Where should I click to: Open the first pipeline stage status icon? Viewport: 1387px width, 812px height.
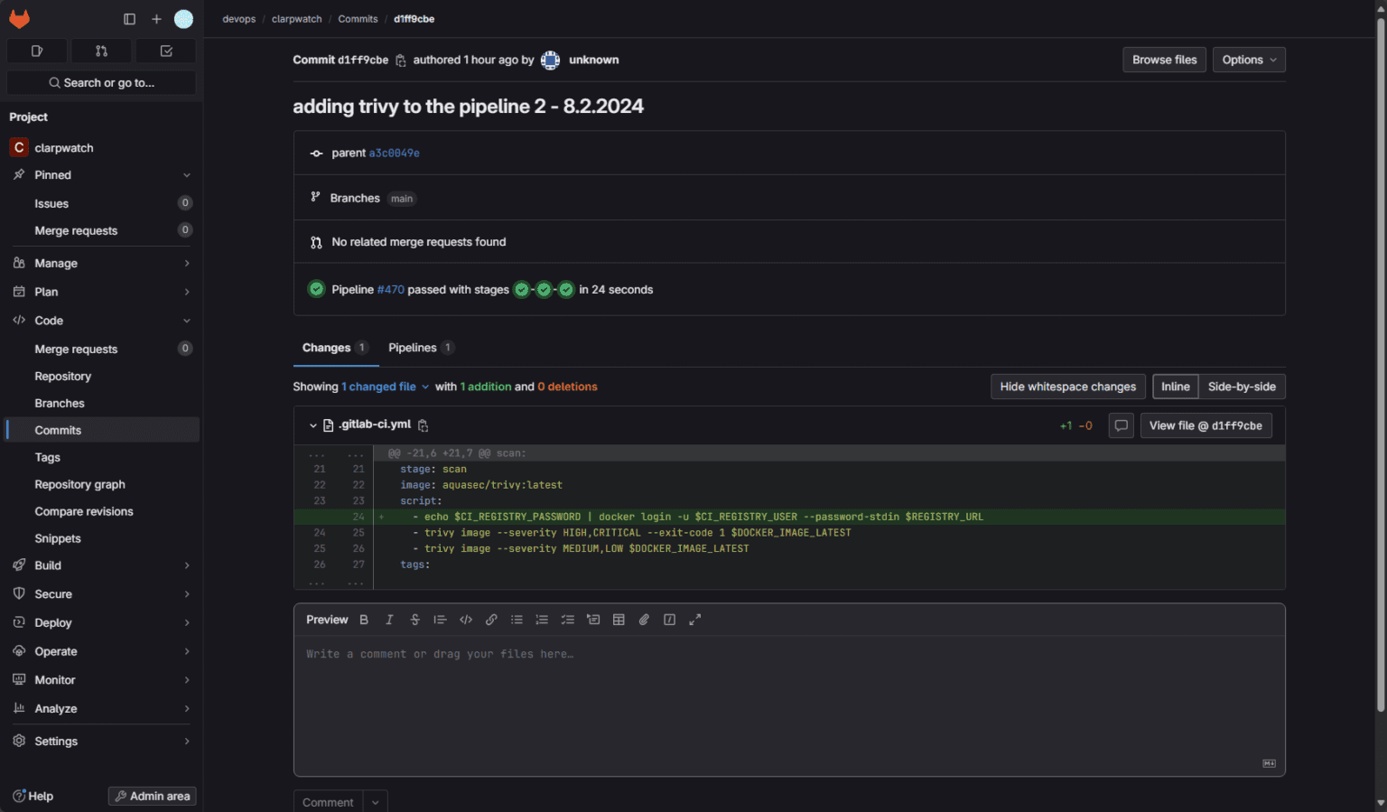(521, 290)
